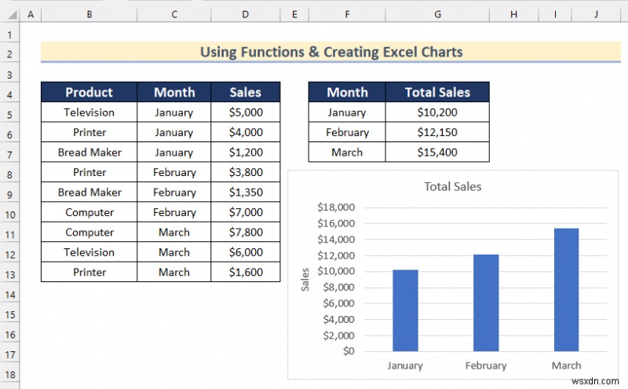Select the $7,800 sales cell
Screen dimensions: 628x389
245,233
